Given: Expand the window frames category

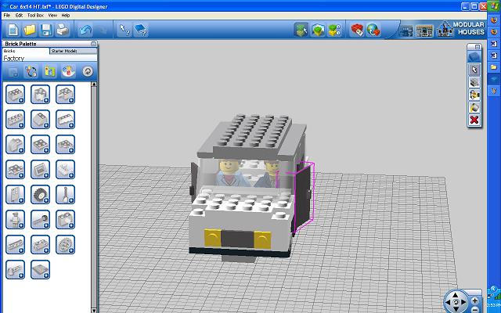Looking at the screenshot, I should pyautogui.click(x=40, y=170).
